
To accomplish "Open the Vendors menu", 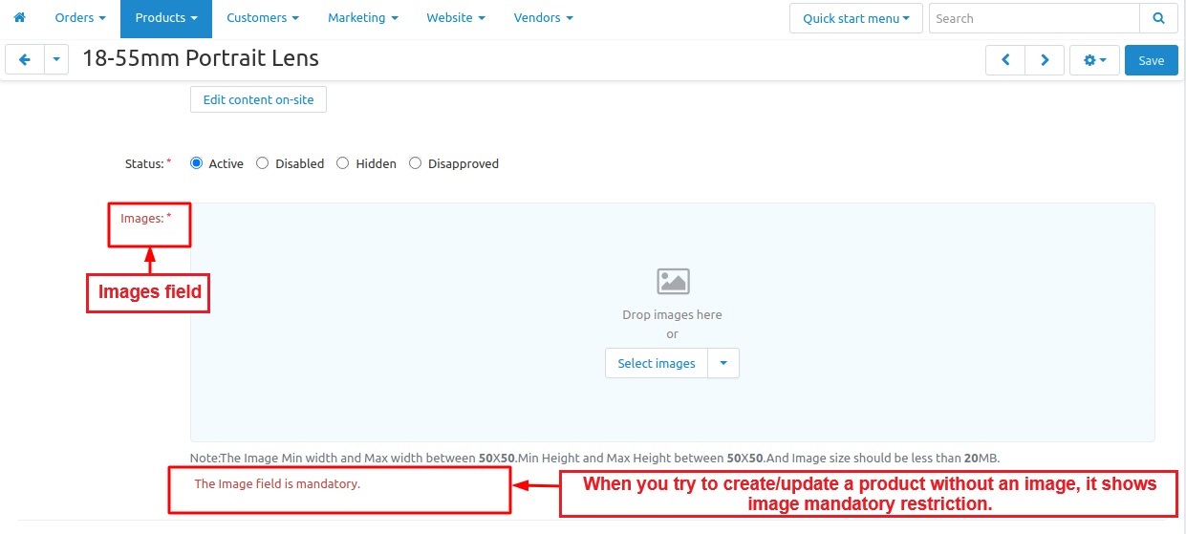I will (x=543, y=18).
